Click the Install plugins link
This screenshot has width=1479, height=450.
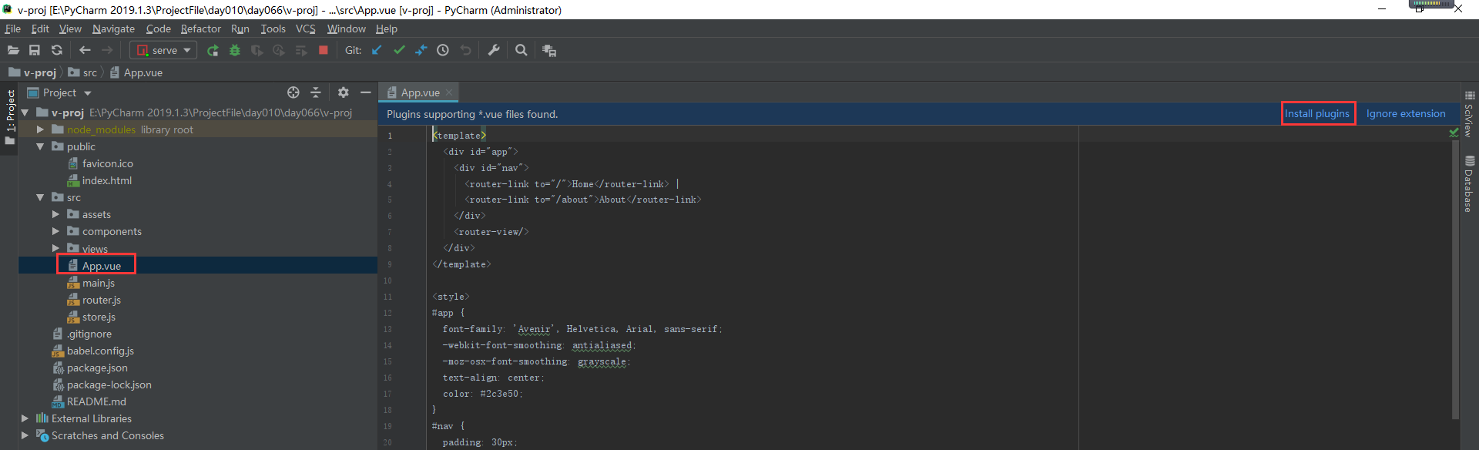(x=1317, y=113)
